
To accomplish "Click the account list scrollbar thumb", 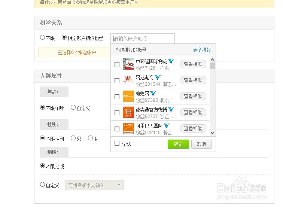I will (x=212, y=66).
